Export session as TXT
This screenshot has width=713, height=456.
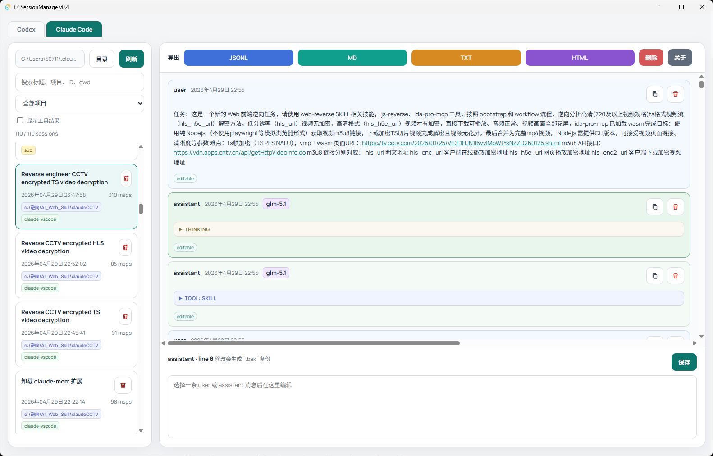(x=466, y=58)
